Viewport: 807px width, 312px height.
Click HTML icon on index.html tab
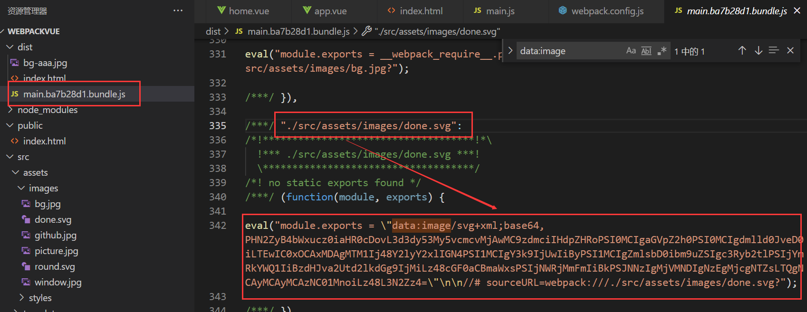click(x=392, y=10)
